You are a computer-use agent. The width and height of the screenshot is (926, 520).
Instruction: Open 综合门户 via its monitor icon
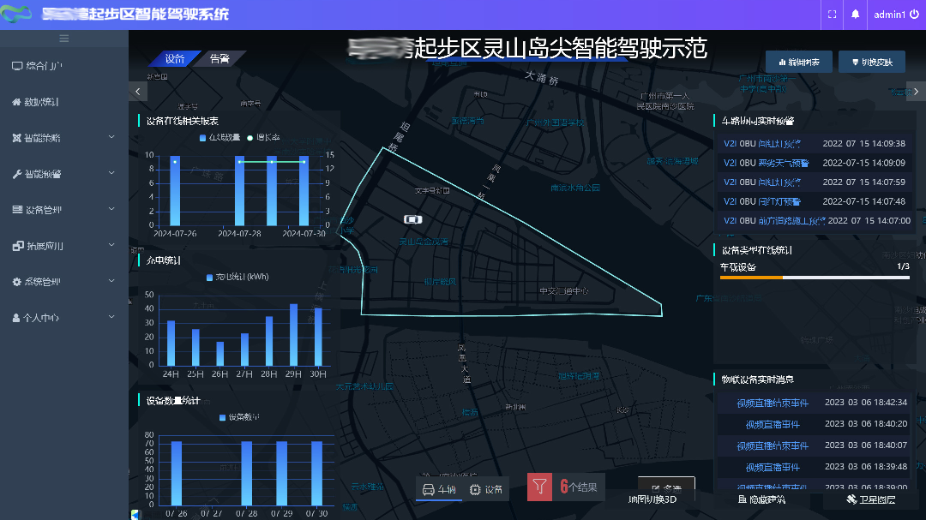[16, 66]
